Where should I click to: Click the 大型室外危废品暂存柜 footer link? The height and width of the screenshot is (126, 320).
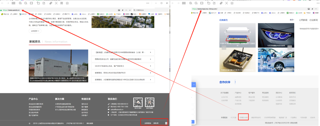63,104
